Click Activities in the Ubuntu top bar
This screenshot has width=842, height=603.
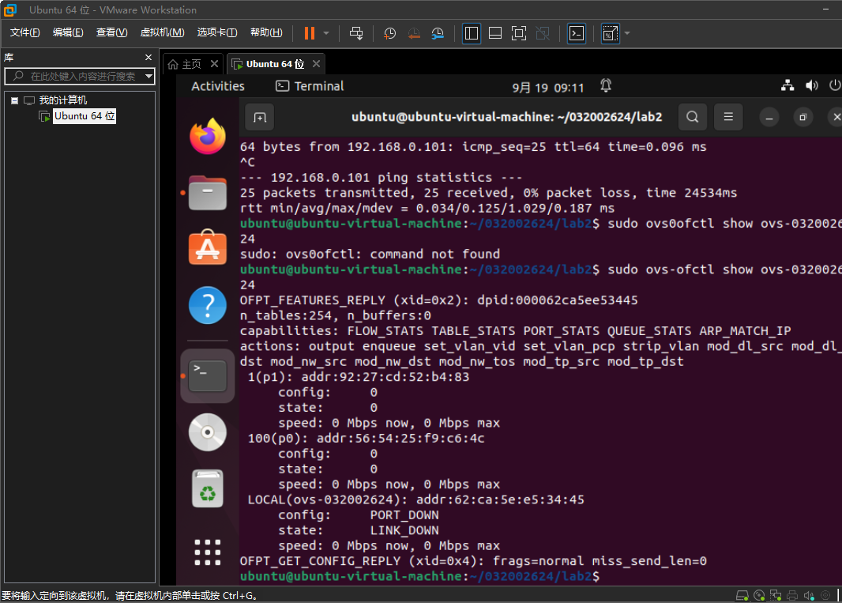(218, 86)
